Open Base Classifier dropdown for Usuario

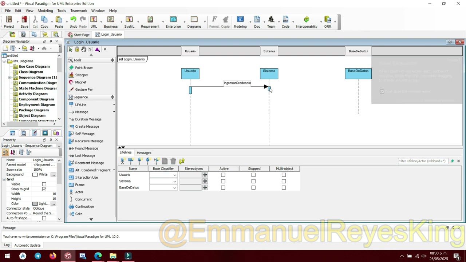click(175, 175)
